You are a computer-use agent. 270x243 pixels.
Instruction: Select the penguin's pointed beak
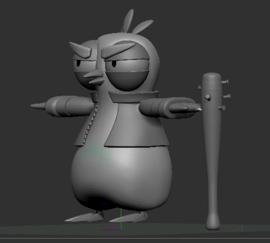[x=94, y=77]
